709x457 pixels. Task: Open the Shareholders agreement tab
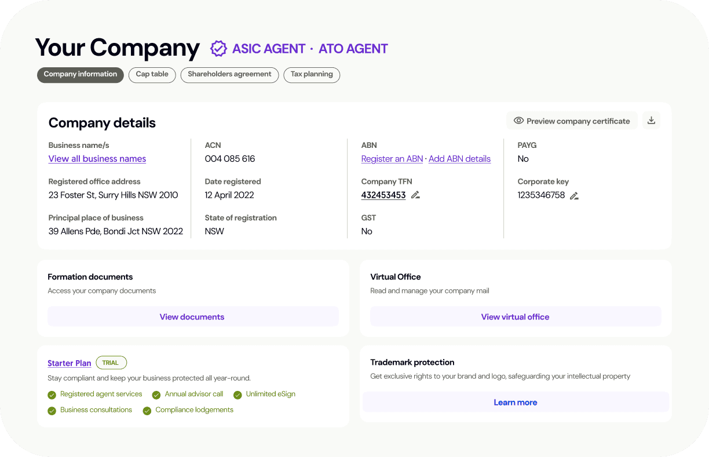(229, 75)
